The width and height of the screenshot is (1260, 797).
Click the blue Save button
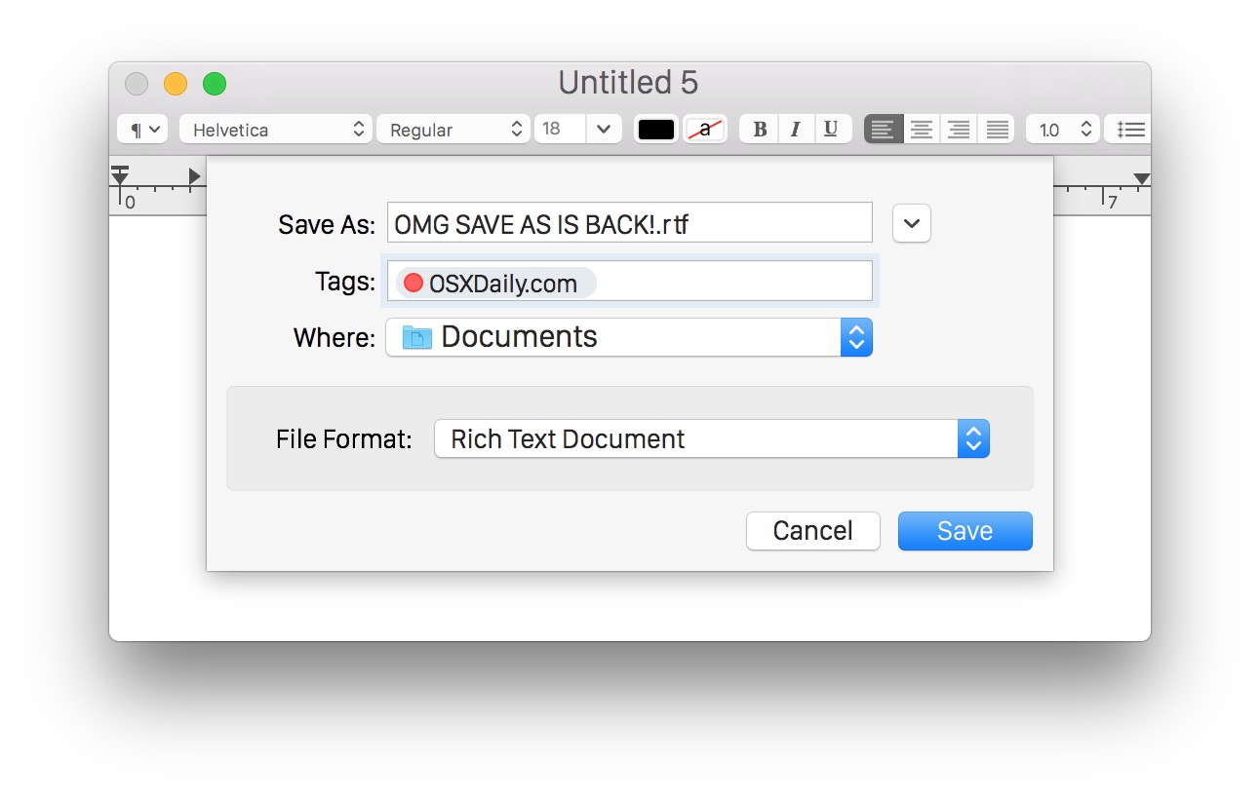coord(965,531)
